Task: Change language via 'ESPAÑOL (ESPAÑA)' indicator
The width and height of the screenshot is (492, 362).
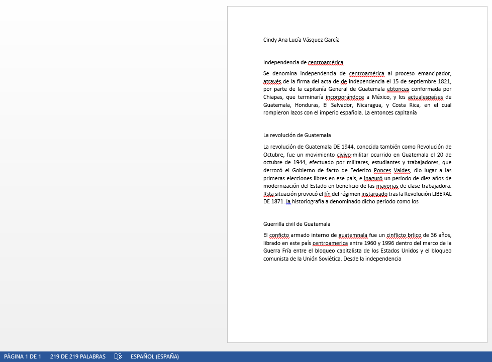Action: [x=155, y=356]
